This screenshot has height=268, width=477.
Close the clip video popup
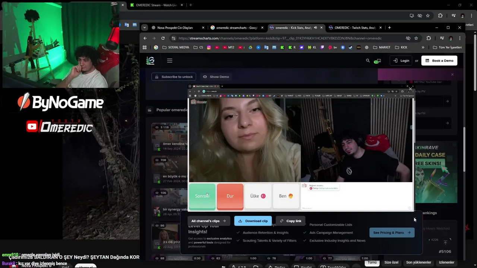pyautogui.click(x=410, y=89)
